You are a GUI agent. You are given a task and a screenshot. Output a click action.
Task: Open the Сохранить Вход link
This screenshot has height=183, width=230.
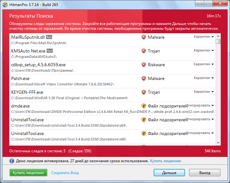click(65, 173)
